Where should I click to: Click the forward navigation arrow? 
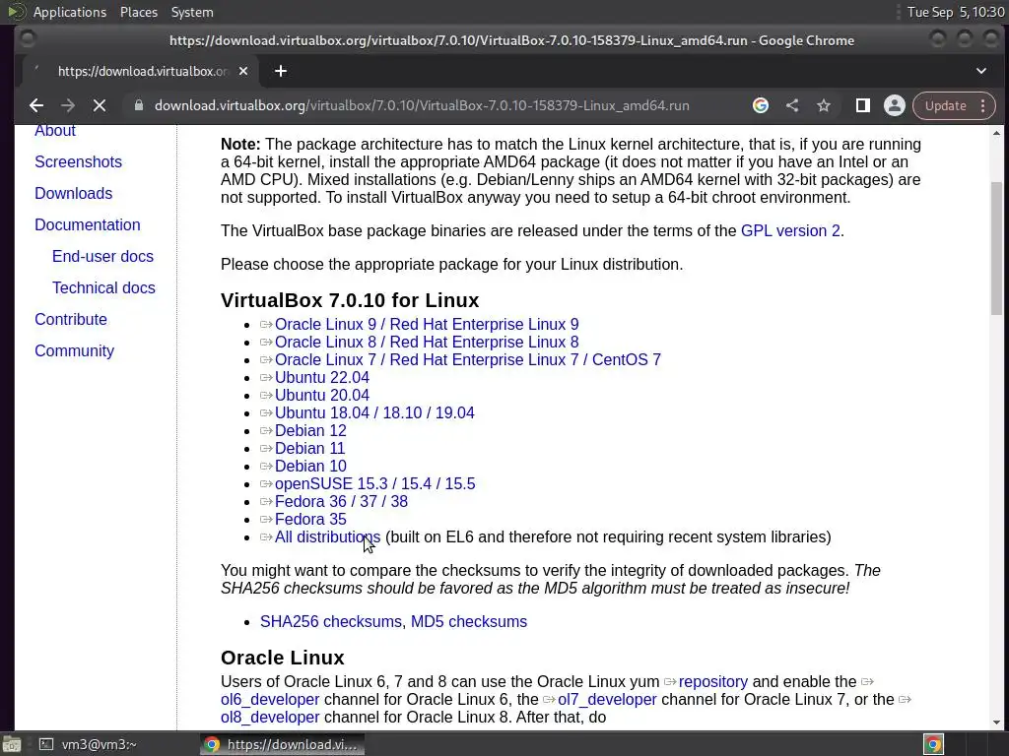coord(68,105)
